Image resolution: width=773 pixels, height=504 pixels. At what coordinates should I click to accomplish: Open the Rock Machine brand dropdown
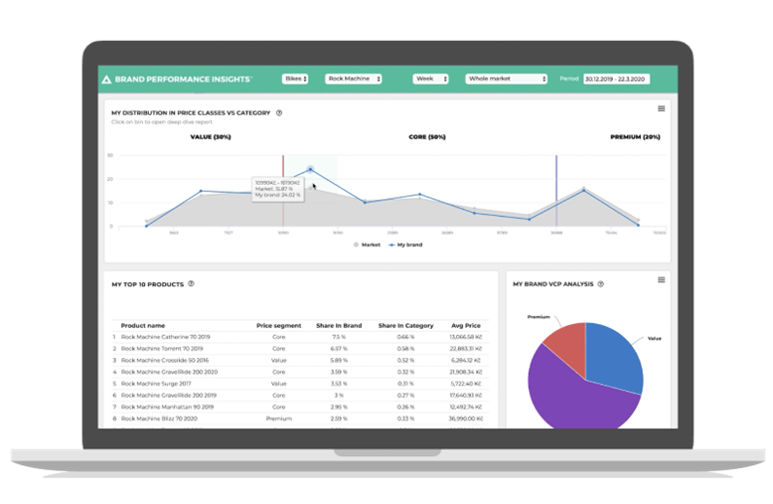pyautogui.click(x=353, y=79)
